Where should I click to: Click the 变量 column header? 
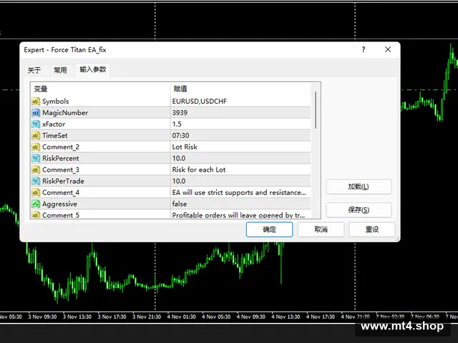pos(100,89)
